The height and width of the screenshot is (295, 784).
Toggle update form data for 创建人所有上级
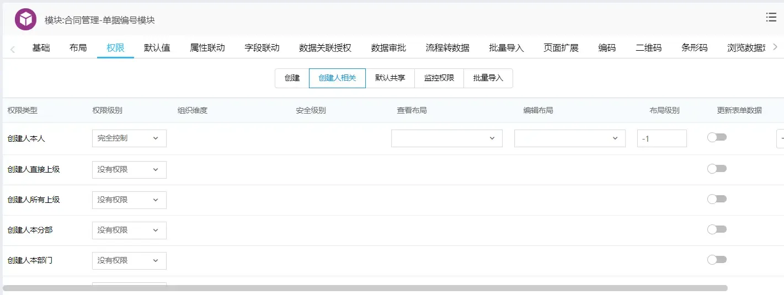coord(717,199)
